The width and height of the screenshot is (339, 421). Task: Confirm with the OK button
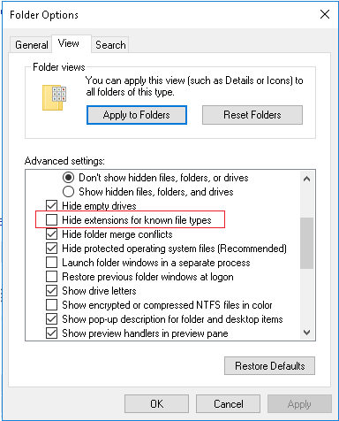pyautogui.click(x=156, y=404)
